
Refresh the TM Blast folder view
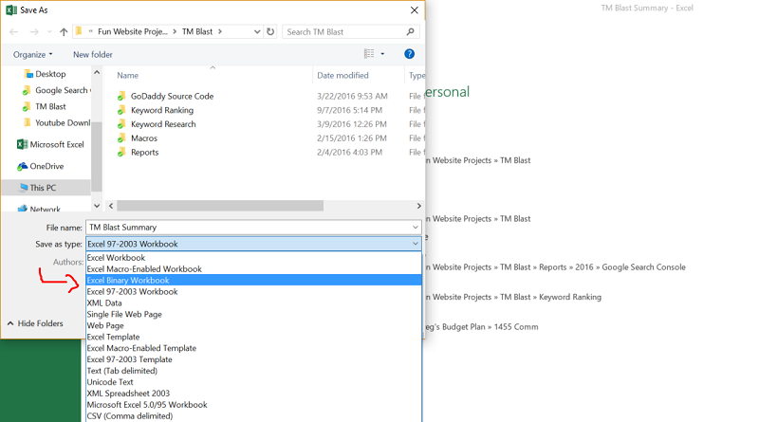point(270,32)
